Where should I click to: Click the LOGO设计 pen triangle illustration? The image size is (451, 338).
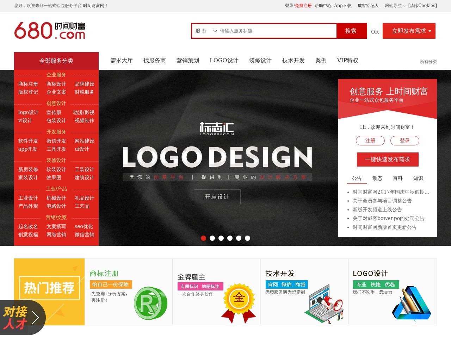coord(412,303)
